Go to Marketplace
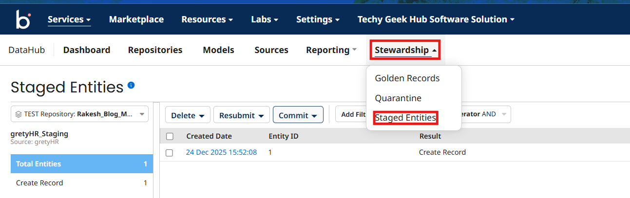630x198 pixels. click(x=136, y=19)
